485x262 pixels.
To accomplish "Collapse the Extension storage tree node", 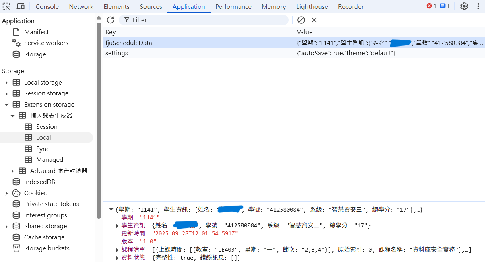I will 6,105.
